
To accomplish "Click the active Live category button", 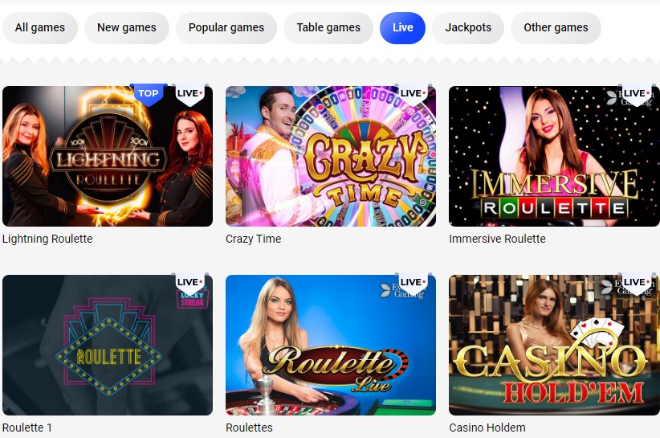I will click(x=402, y=28).
